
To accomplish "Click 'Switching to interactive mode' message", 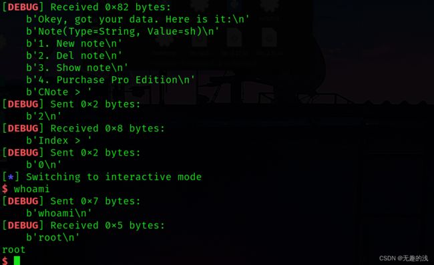I will click(114, 177).
